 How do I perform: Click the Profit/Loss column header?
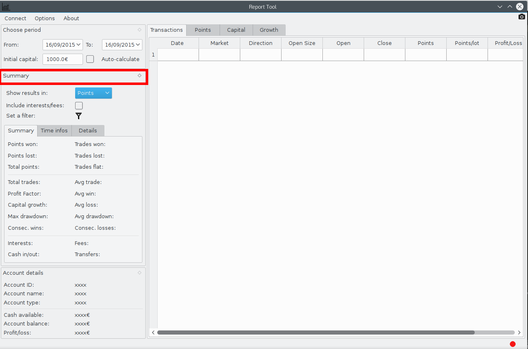point(506,43)
